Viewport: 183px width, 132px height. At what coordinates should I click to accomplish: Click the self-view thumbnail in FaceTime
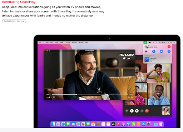coord(166,111)
